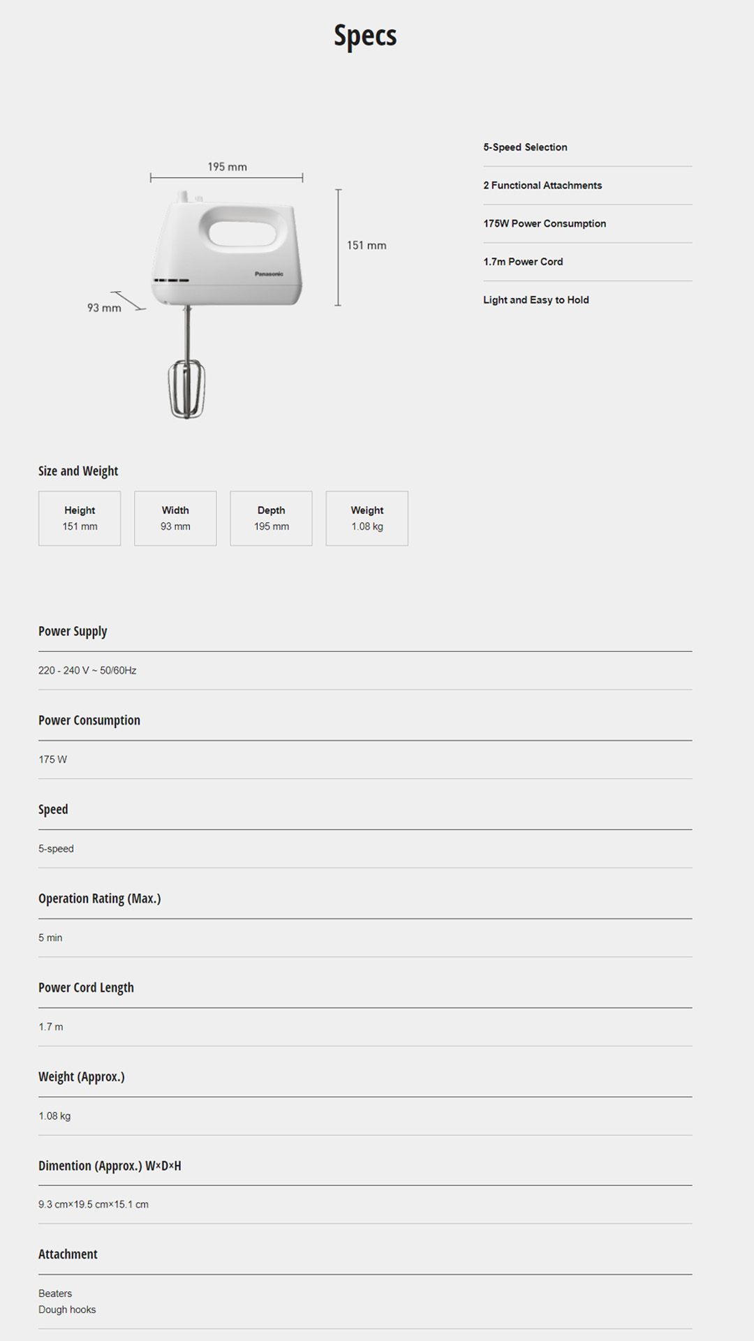Viewport: 754px width, 1341px height.
Task: Click the 151 mm height dimension label
Action: point(367,245)
